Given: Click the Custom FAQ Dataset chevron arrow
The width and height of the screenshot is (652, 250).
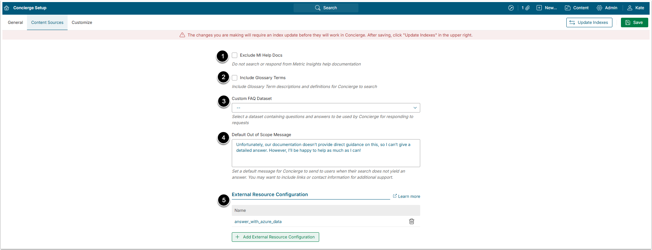Looking at the screenshot, I should click(415, 108).
